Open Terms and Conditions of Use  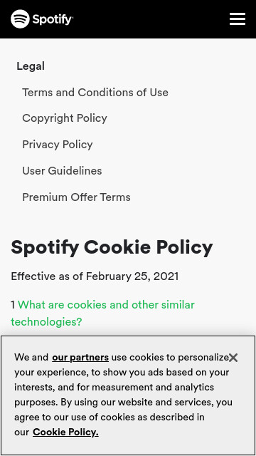point(95,93)
